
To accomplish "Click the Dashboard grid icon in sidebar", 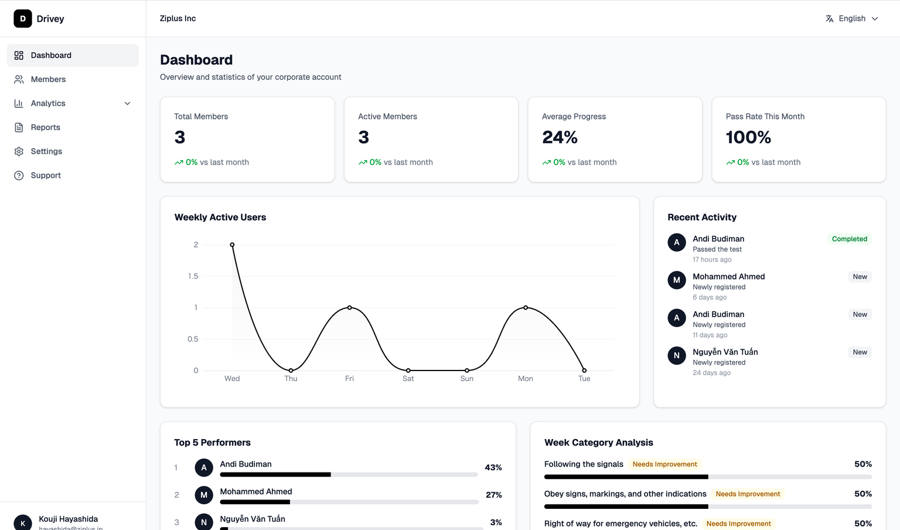I will click(x=19, y=55).
